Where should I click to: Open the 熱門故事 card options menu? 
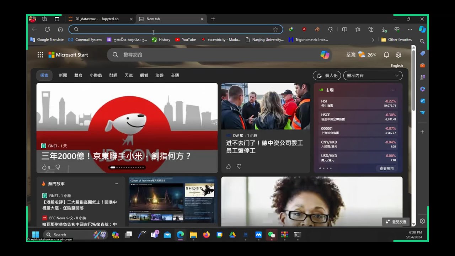pos(116,184)
